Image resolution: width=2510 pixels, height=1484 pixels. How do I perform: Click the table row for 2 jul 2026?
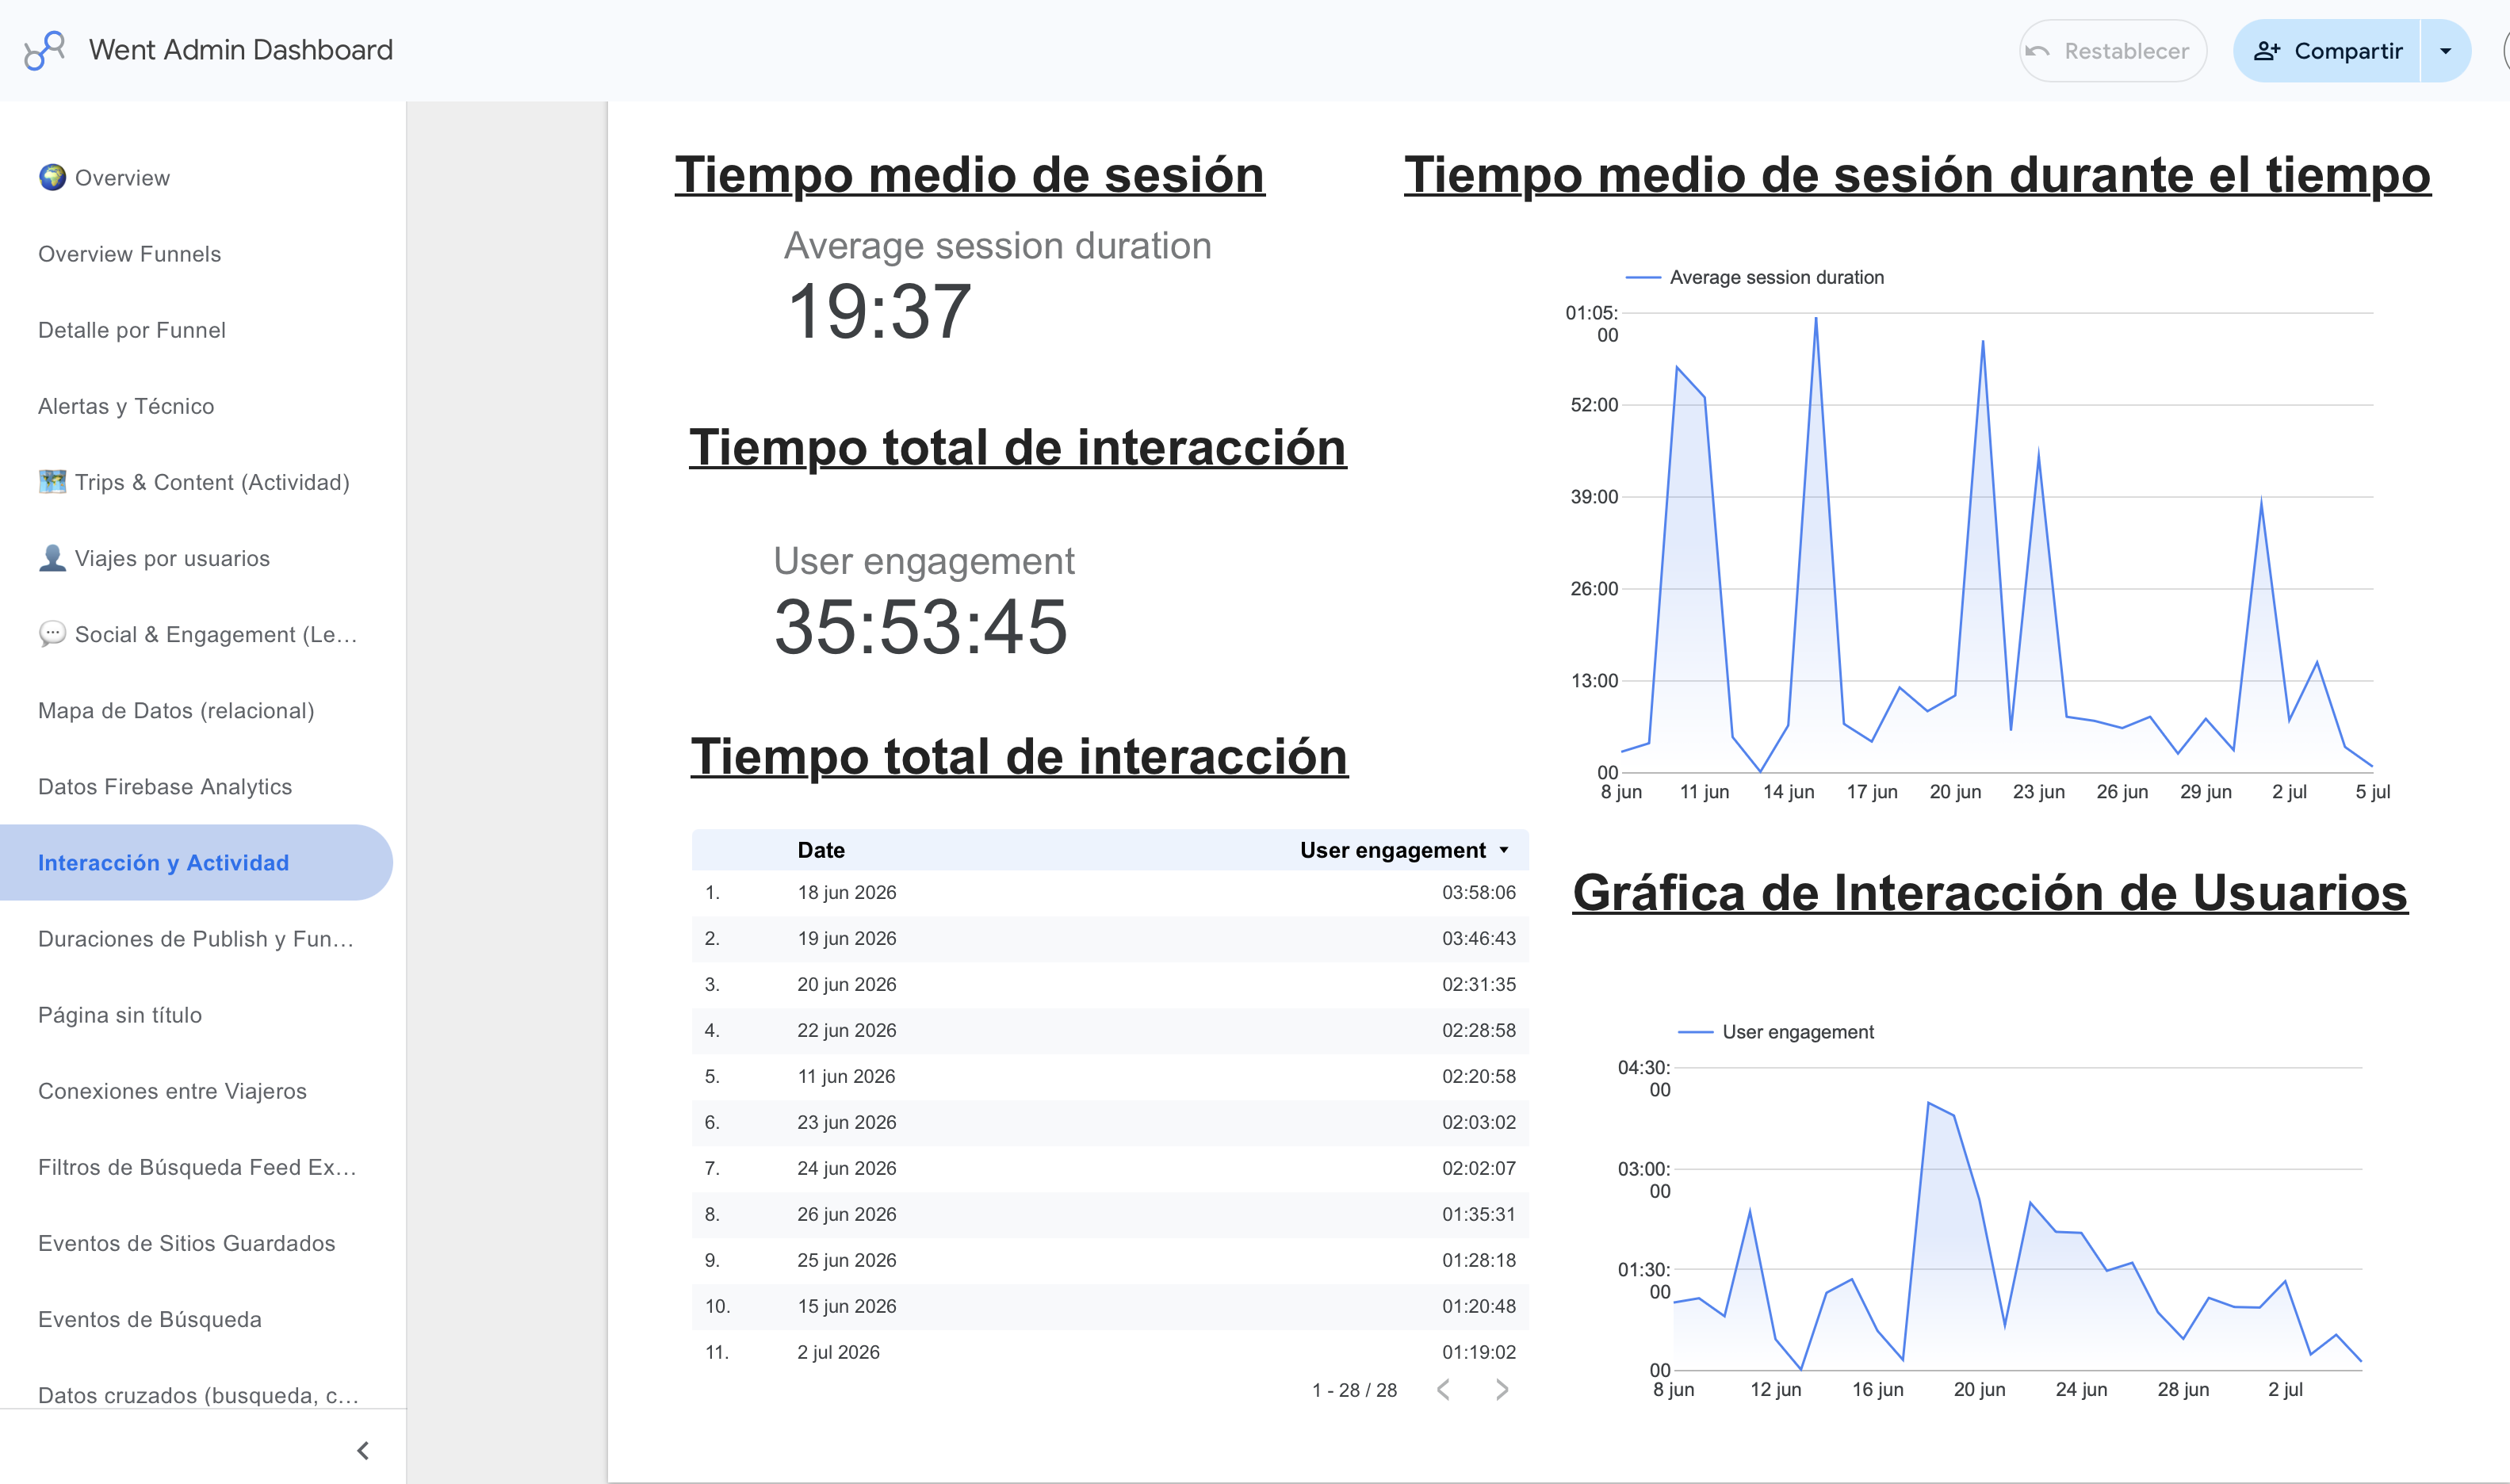click(1110, 1352)
